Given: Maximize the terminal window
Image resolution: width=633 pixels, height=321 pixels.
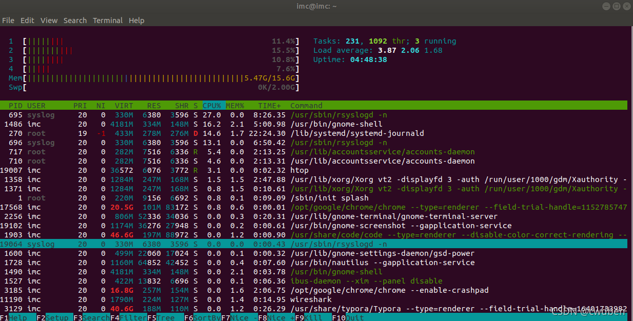Looking at the screenshot, I should point(617,6).
